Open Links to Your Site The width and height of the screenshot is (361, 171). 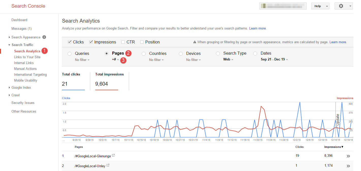[x=27, y=57]
